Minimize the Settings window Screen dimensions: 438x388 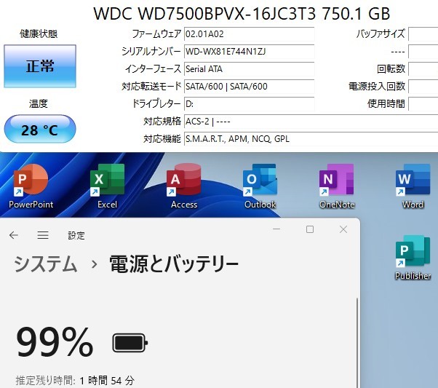pyautogui.click(x=276, y=229)
